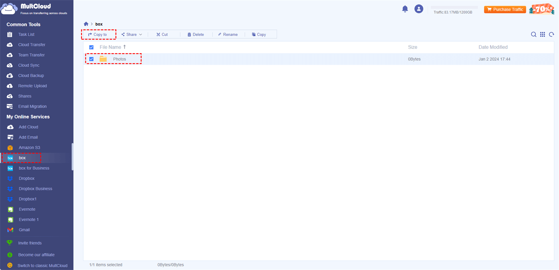This screenshot has height=270, width=559.
Task: Click the MultCloud logo
Action: (x=34, y=9)
